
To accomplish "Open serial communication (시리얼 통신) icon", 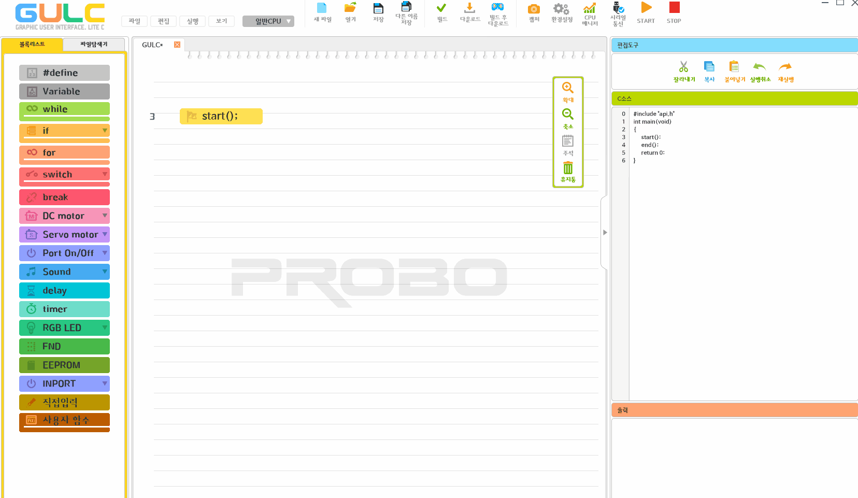I will (x=618, y=14).
